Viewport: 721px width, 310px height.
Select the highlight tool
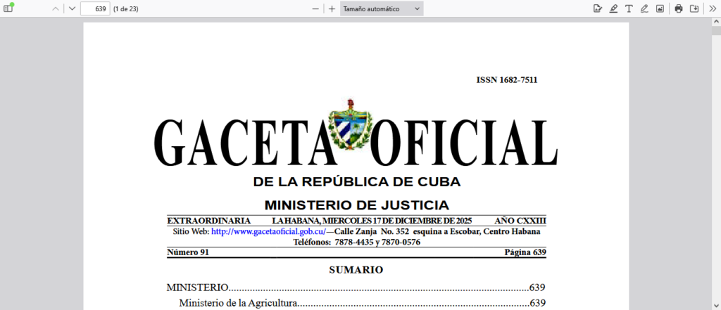point(613,8)
